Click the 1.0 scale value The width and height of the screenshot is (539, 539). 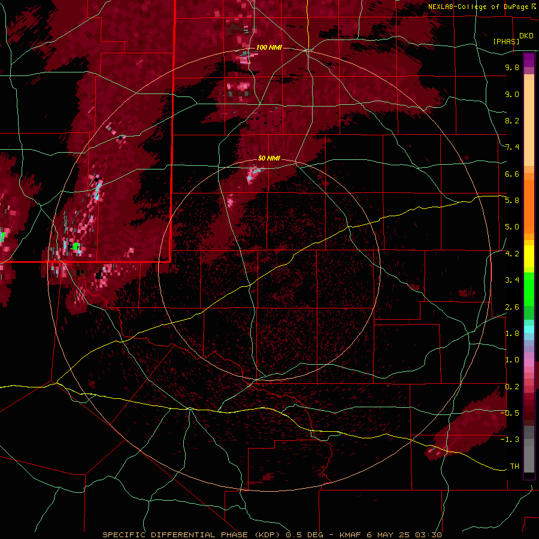[x=512, y=360]
